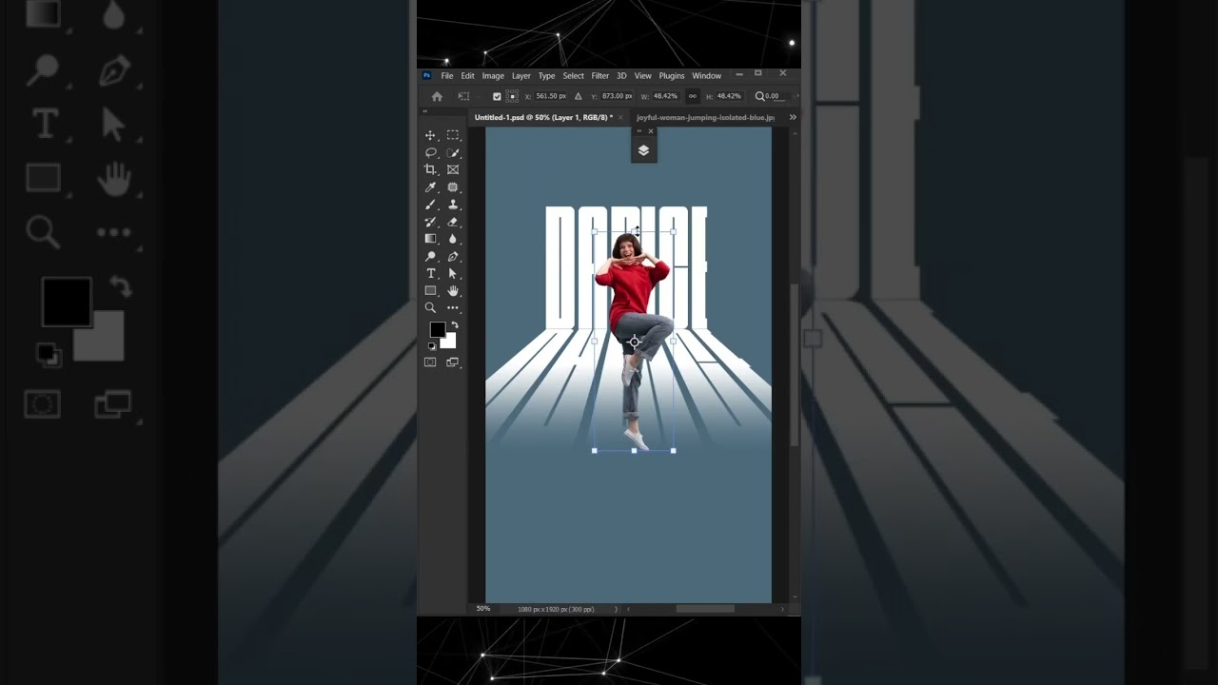Reset to default black and white colors
Screen dimensions: 1218x685
pos(431,345)
